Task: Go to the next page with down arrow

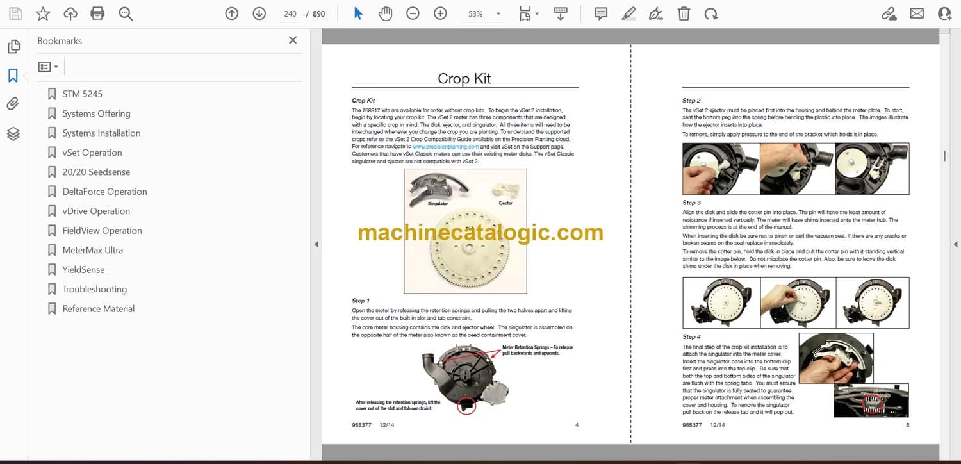Action: (259, 13)
